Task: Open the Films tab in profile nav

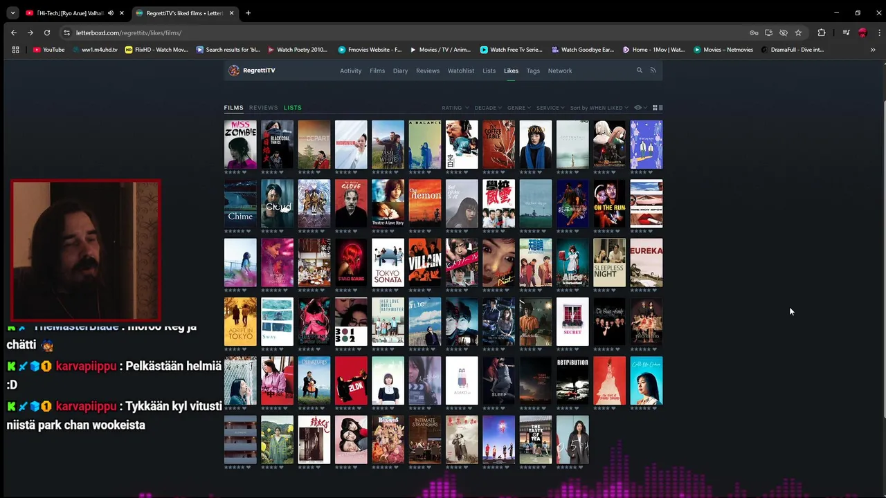Action: 377,71
